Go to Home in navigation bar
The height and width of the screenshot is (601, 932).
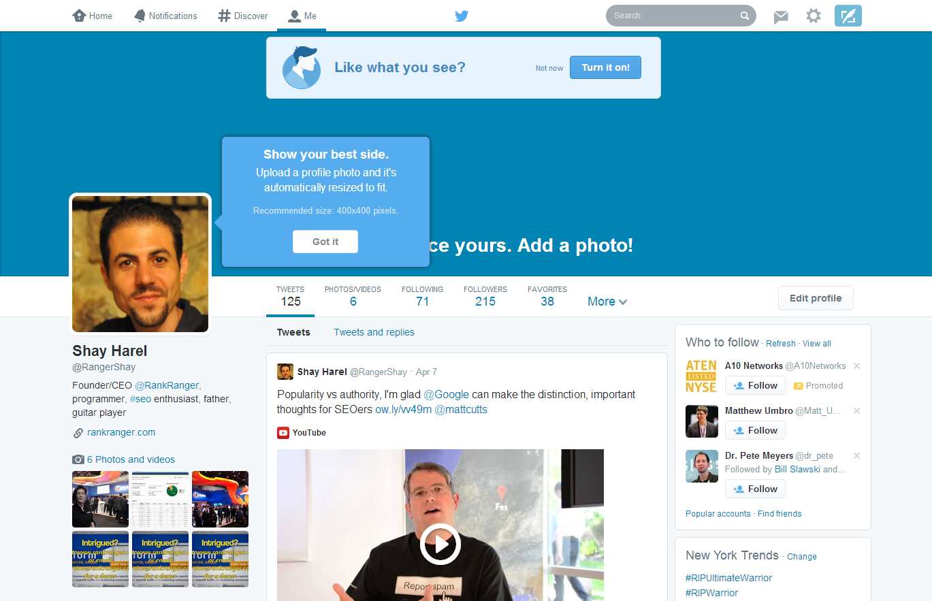tap(93, 16)
